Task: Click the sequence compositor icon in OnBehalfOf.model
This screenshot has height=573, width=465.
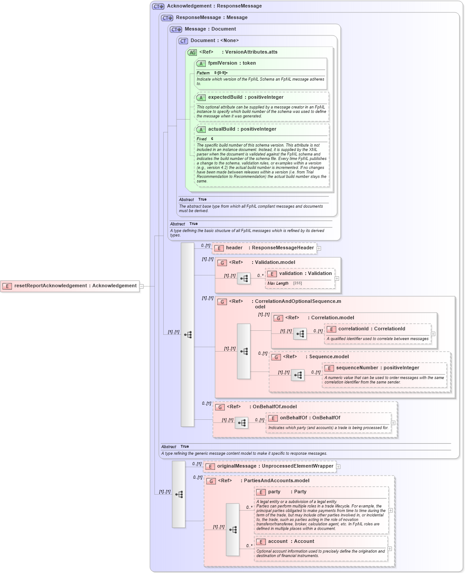Action: click(242, 423)
